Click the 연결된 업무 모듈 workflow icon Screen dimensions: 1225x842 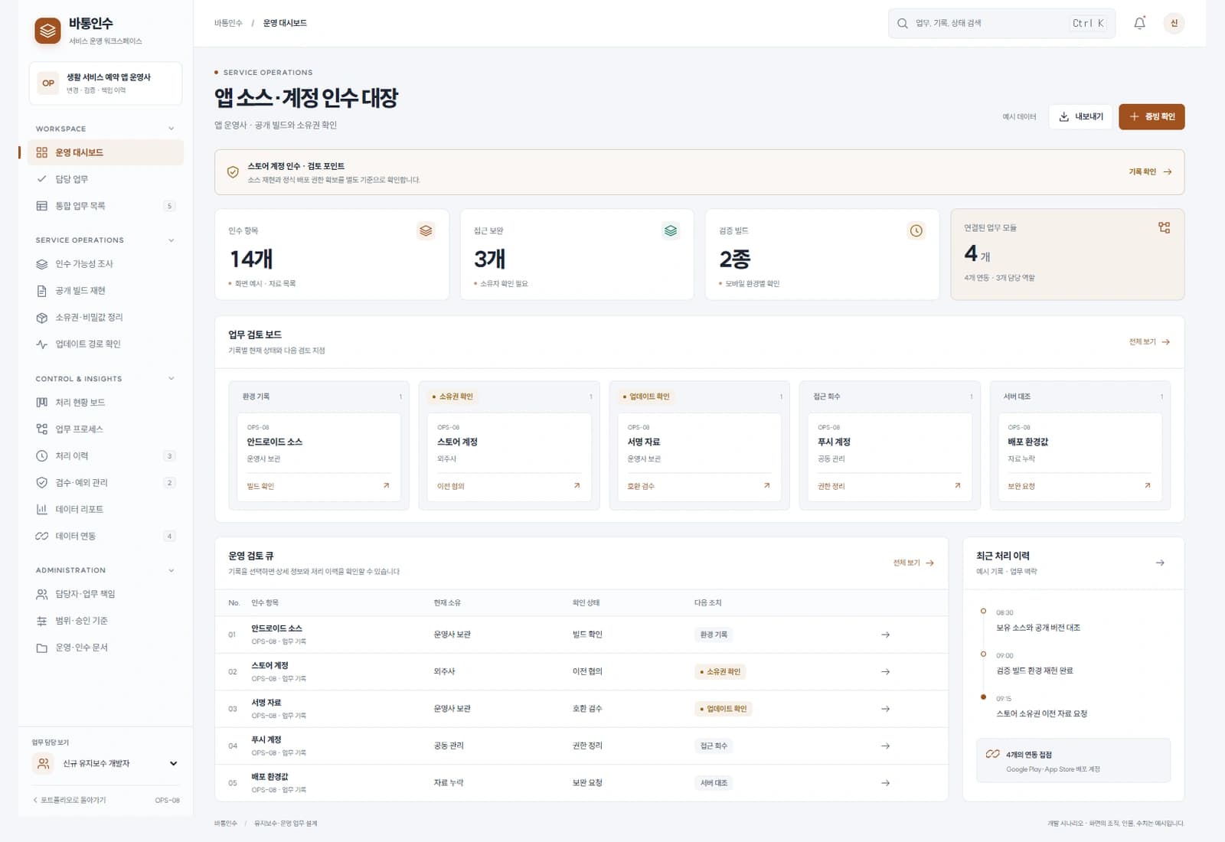[1164, 227]
